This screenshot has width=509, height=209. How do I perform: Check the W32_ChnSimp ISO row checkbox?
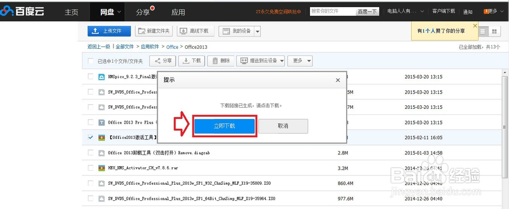click(x=91, y=183)
